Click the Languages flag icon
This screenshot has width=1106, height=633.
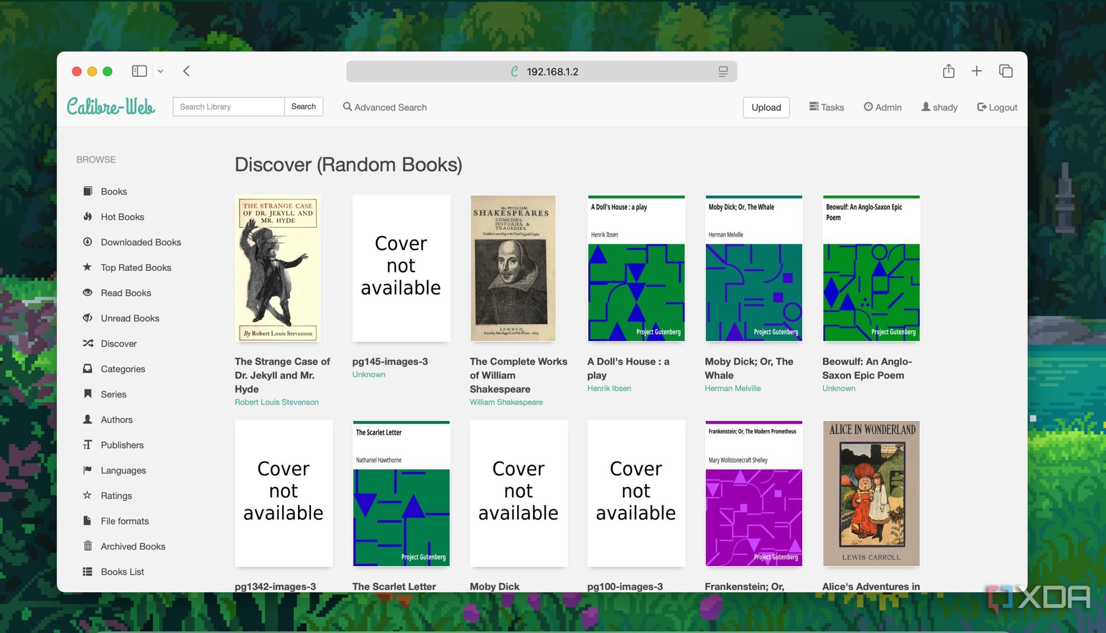point(88,470)
